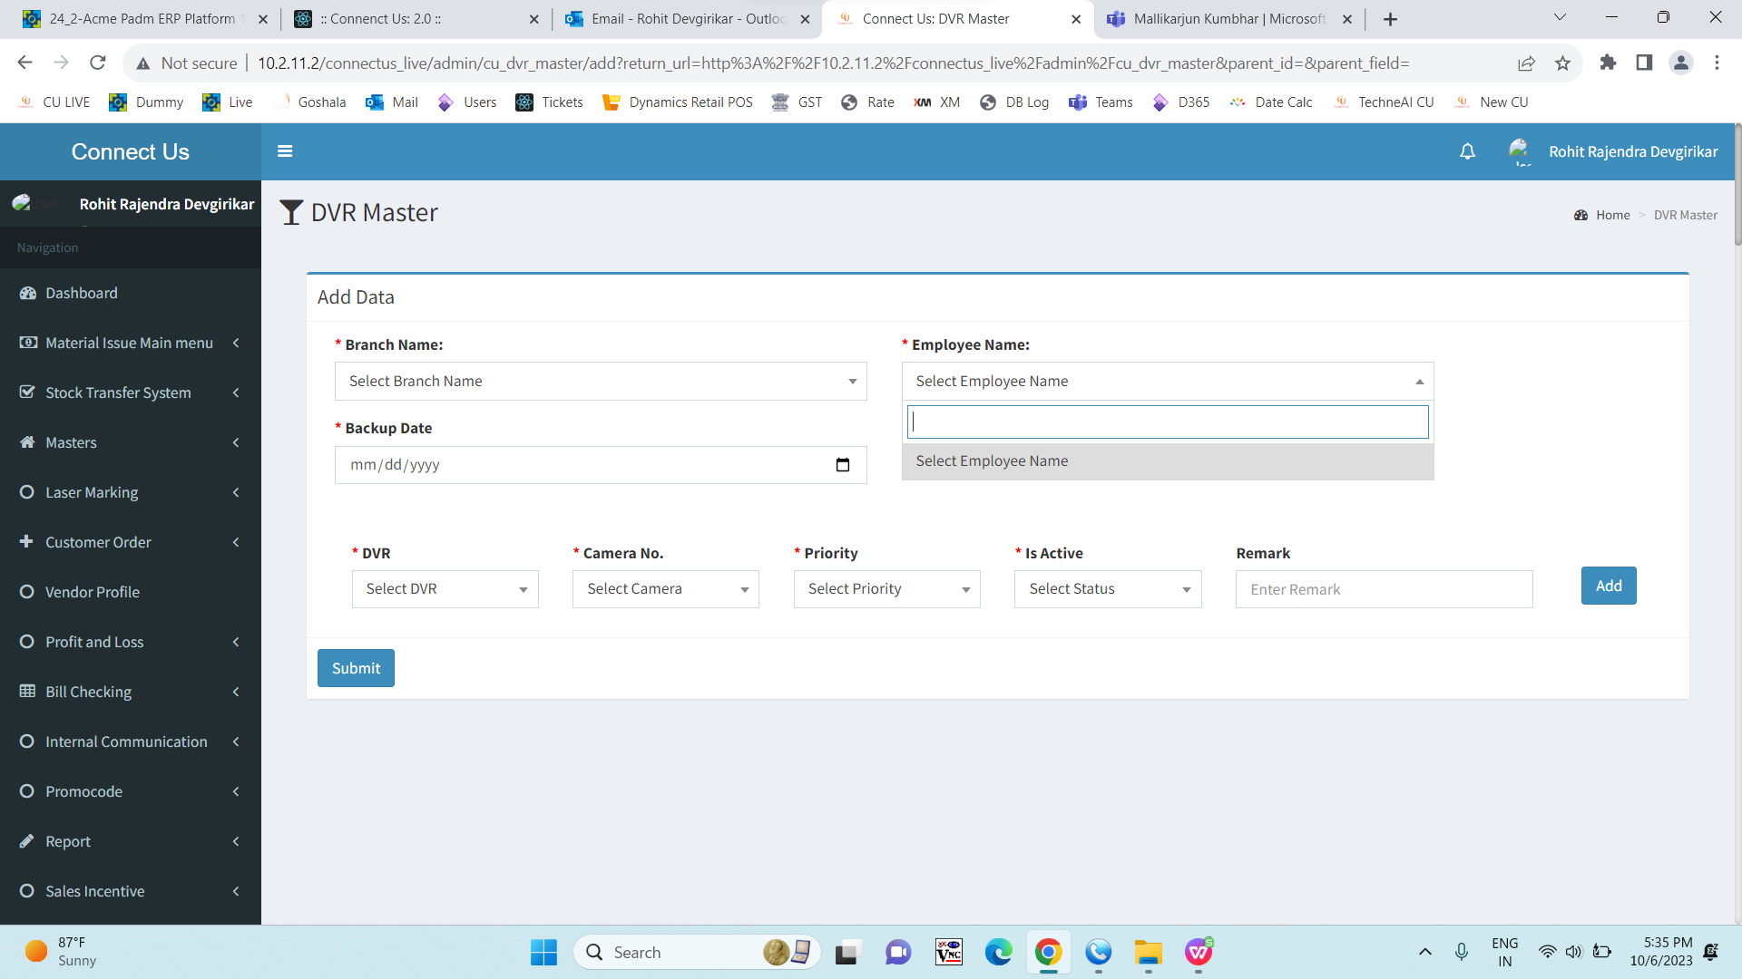
Task: Follow the Home breadcrumb link
Action: [1612, 215]
